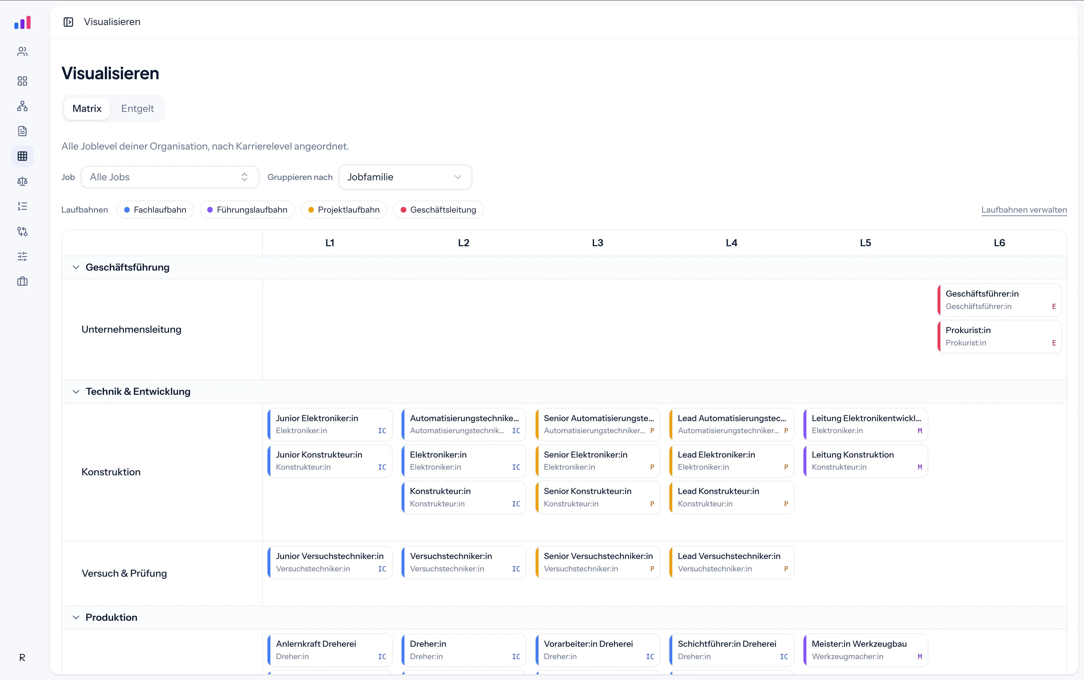Toggle the Fachlaufbahn track filter
Viewport: 1084px width, 680px height.
pos(155,209)
